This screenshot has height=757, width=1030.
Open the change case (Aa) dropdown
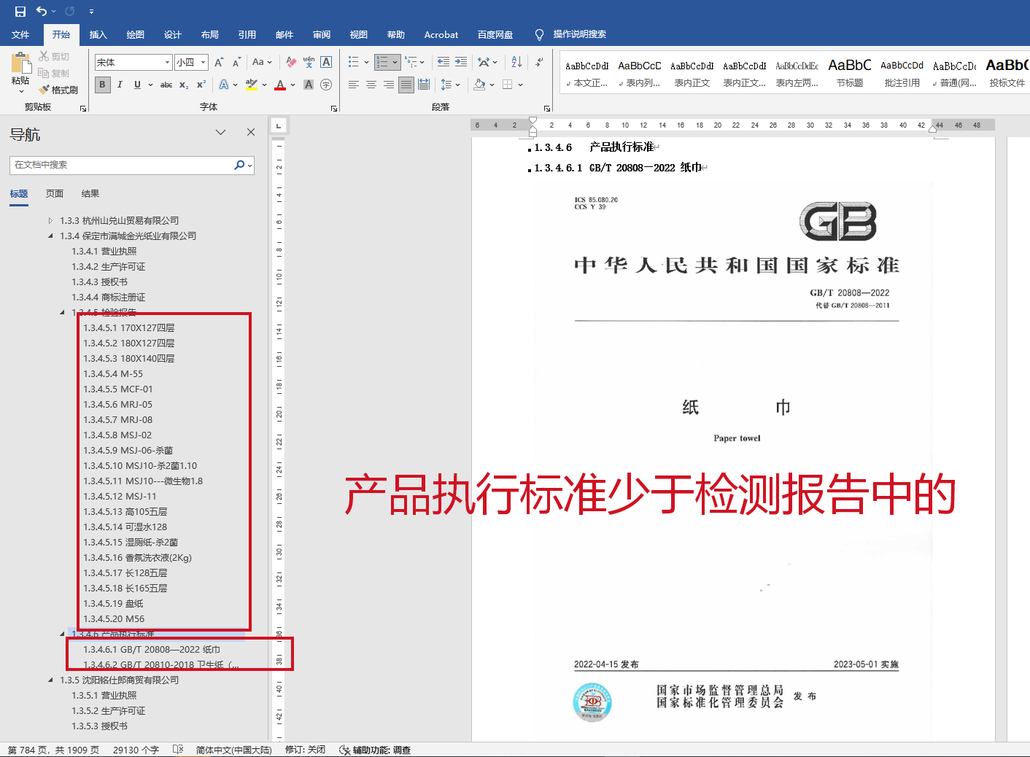tap(261, 63)
